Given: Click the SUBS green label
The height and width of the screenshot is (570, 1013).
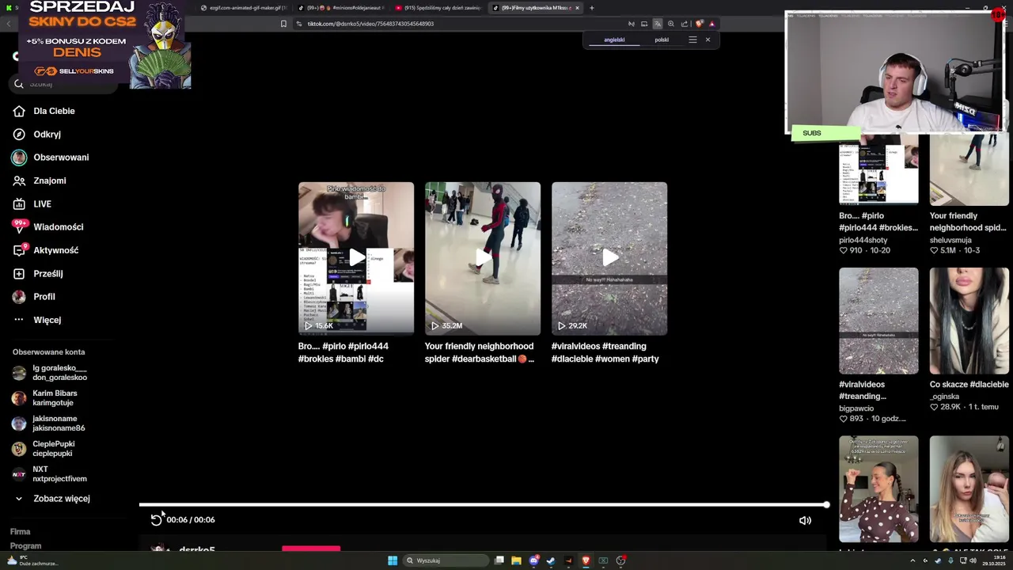Looking at the screenshot, I should [x=825, y=133].
